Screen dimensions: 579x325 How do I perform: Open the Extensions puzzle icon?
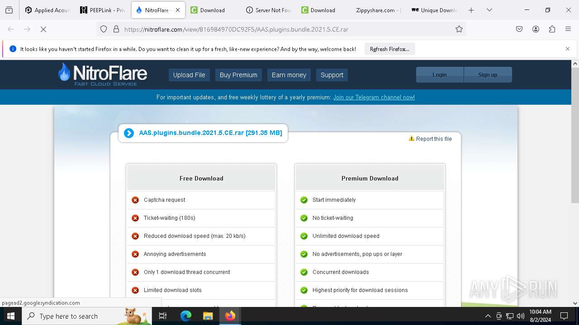(552, 29)
